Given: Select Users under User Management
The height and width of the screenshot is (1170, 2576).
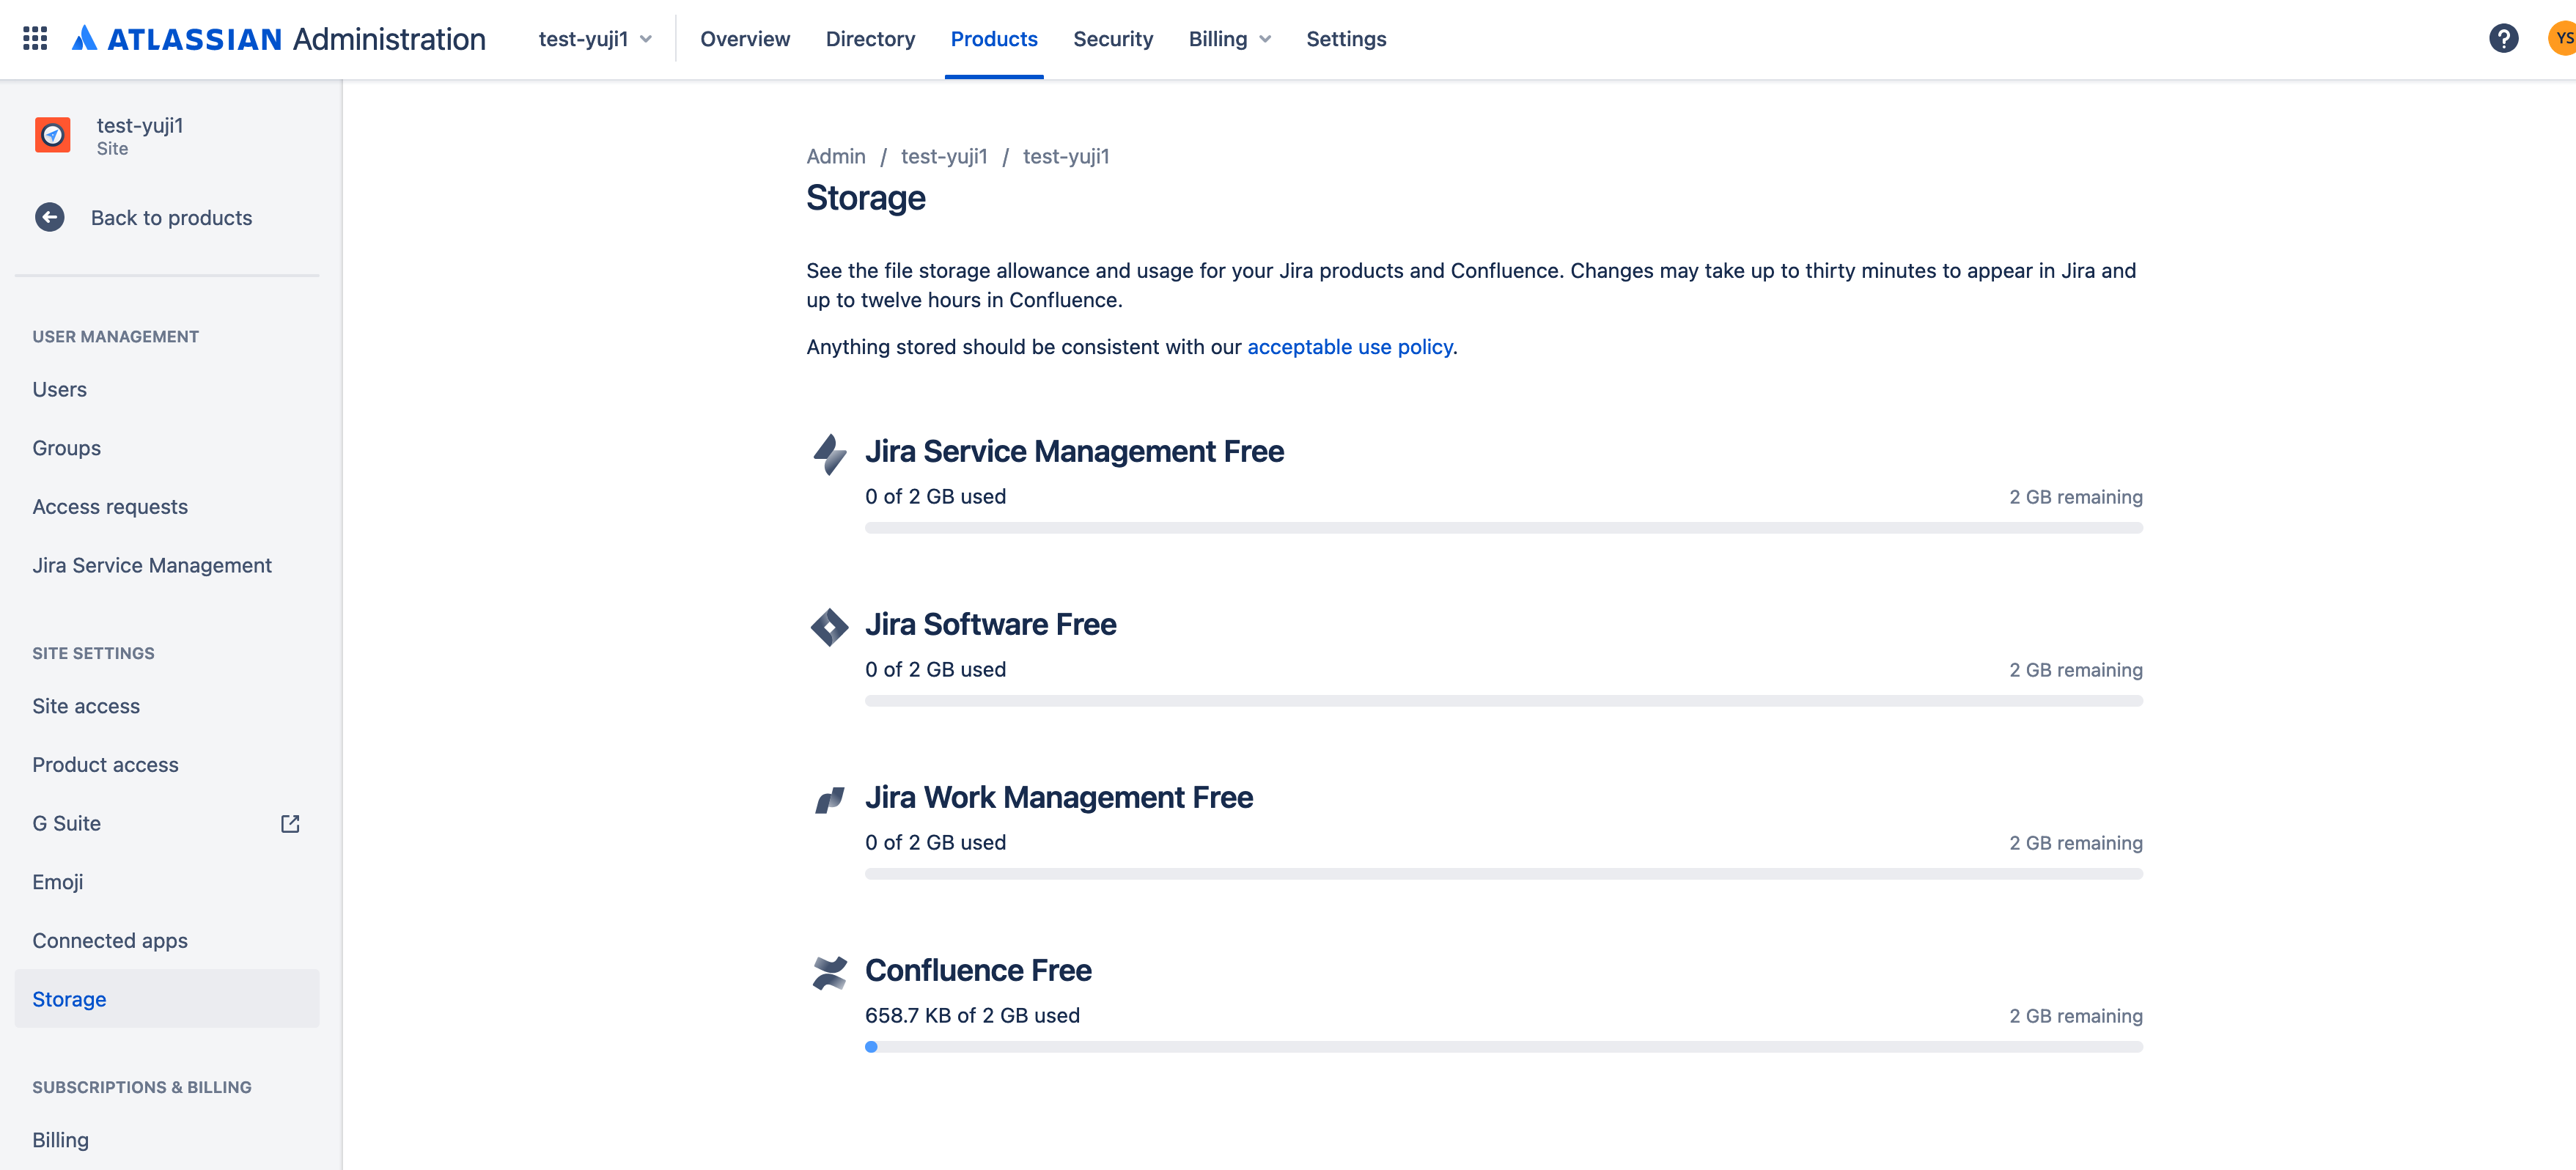Looking at the screenshot, I should [59, 389].
